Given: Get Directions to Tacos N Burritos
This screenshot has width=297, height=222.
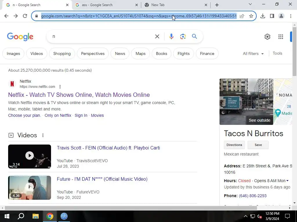Looking at the screenshot, I should point(234,145).
